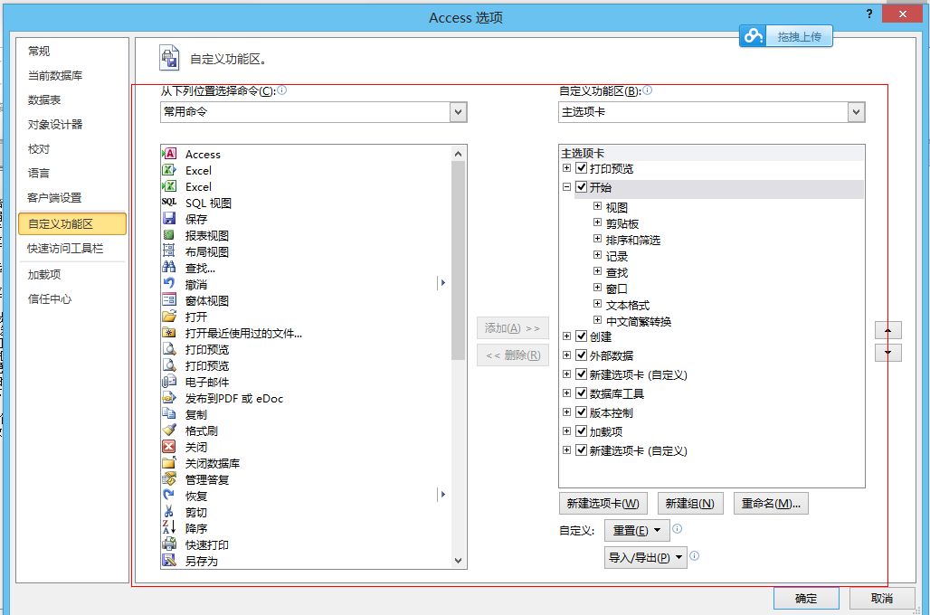Screen dimensions: 930x615
Task: Select the 复制 copy icon
Action: (x=169, y=414)
